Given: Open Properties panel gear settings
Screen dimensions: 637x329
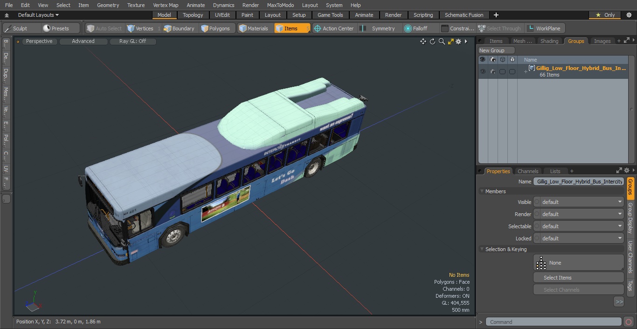Looking at the screenshot, I should click(627, 171).
